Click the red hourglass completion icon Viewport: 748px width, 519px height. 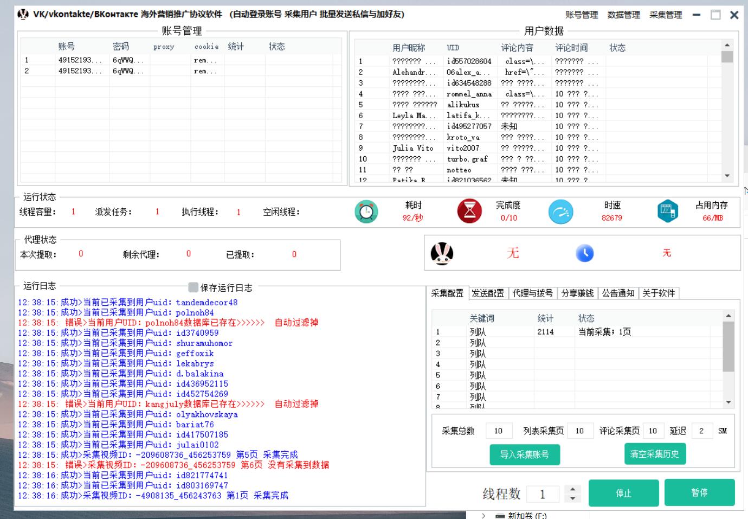[469, 212]
